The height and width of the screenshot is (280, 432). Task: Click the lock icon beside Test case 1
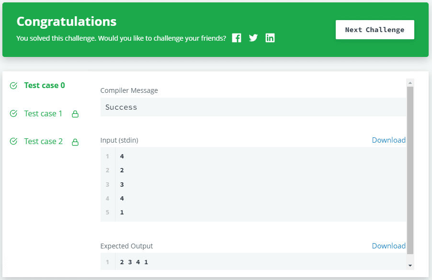75,114
